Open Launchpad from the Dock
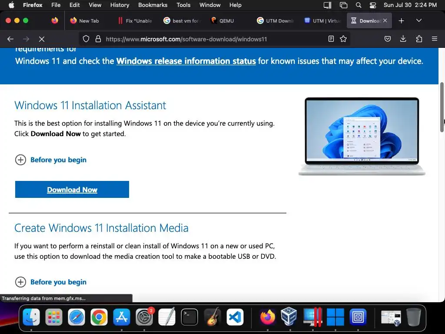Screen dimensions: 445x334 (x=53, y=317)
